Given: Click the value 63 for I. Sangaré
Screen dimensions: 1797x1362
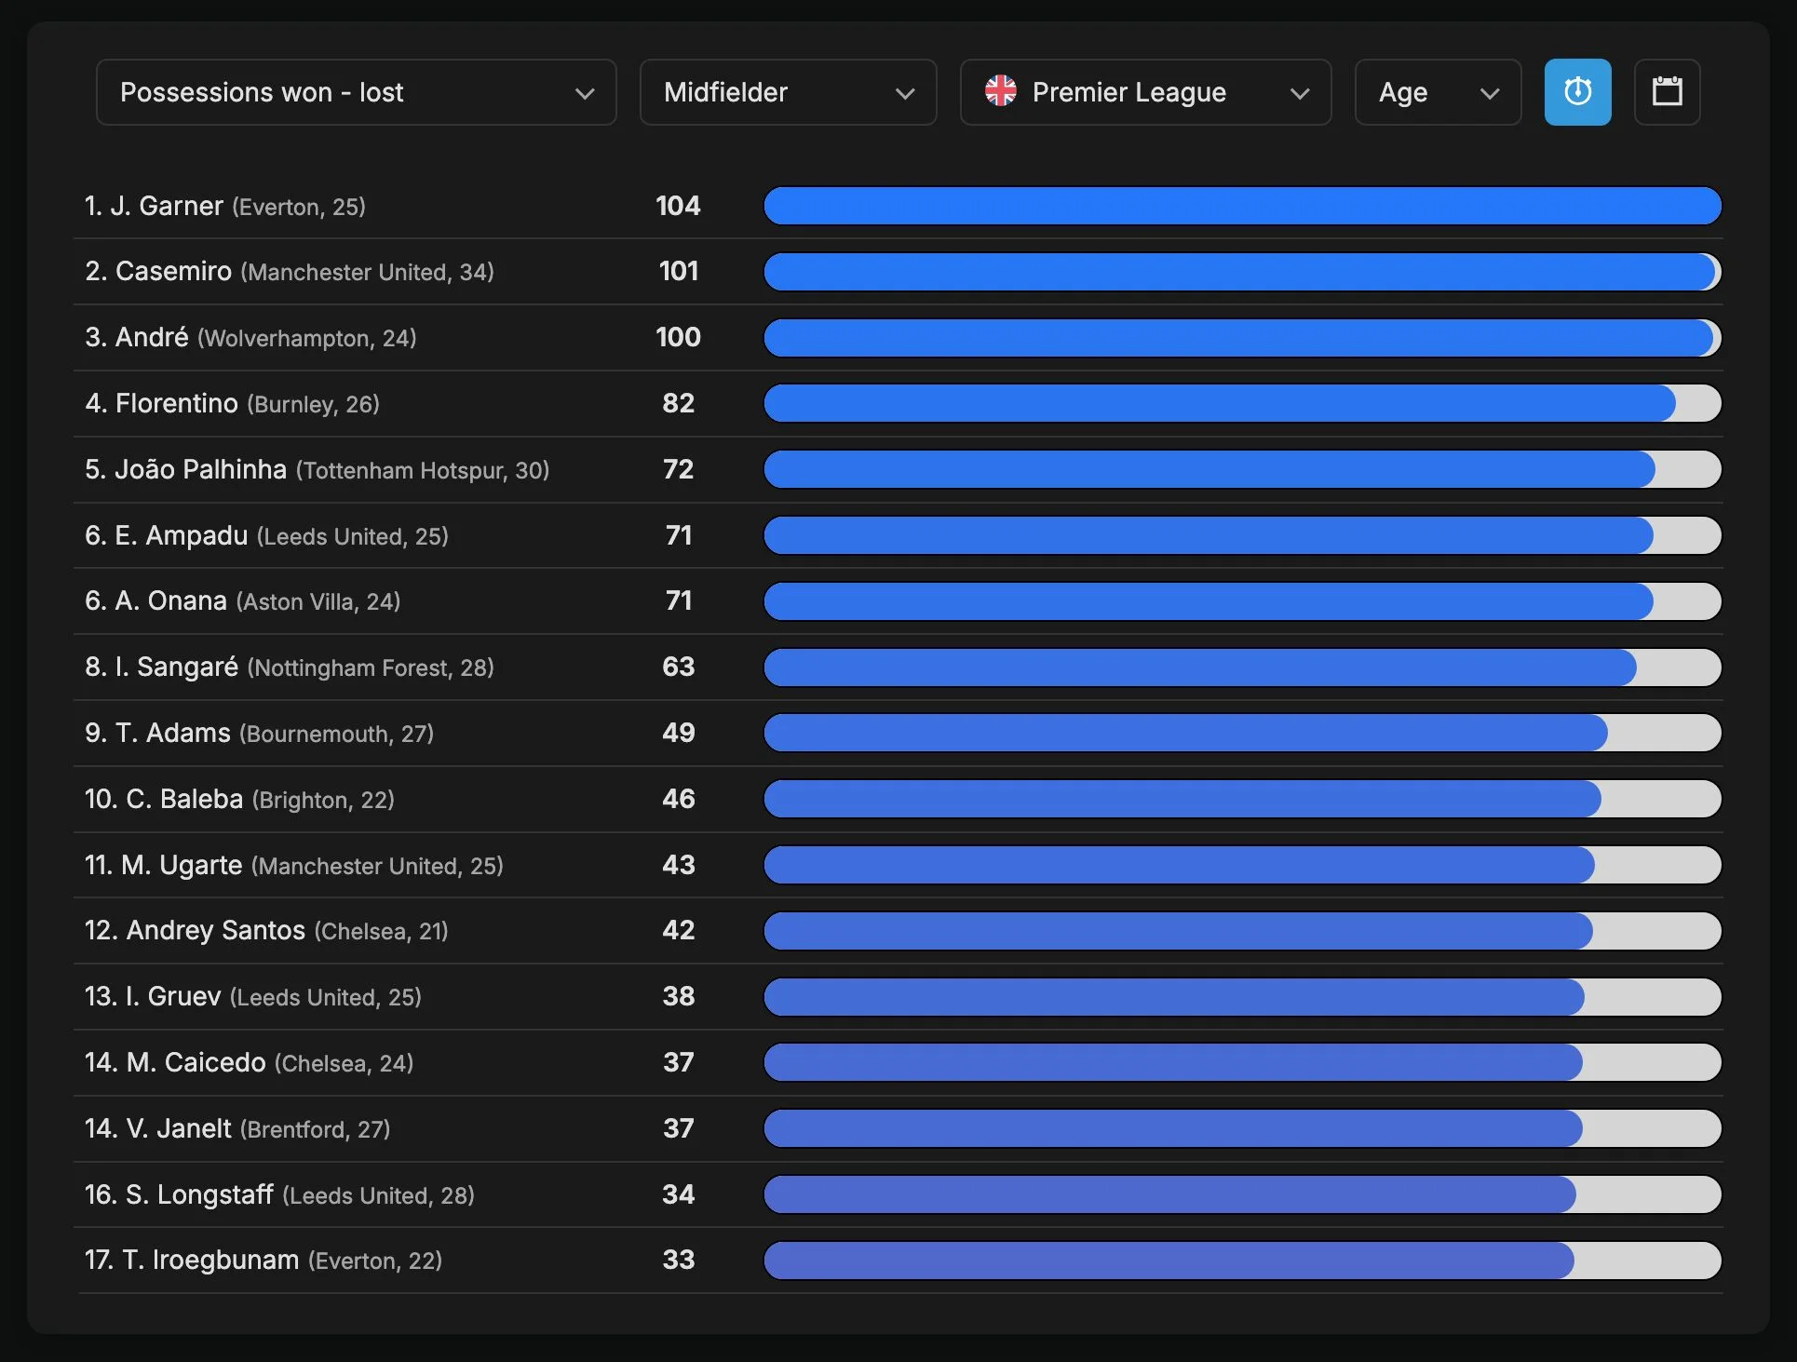Looking at the screenshot, I should (x=678, y=667).
